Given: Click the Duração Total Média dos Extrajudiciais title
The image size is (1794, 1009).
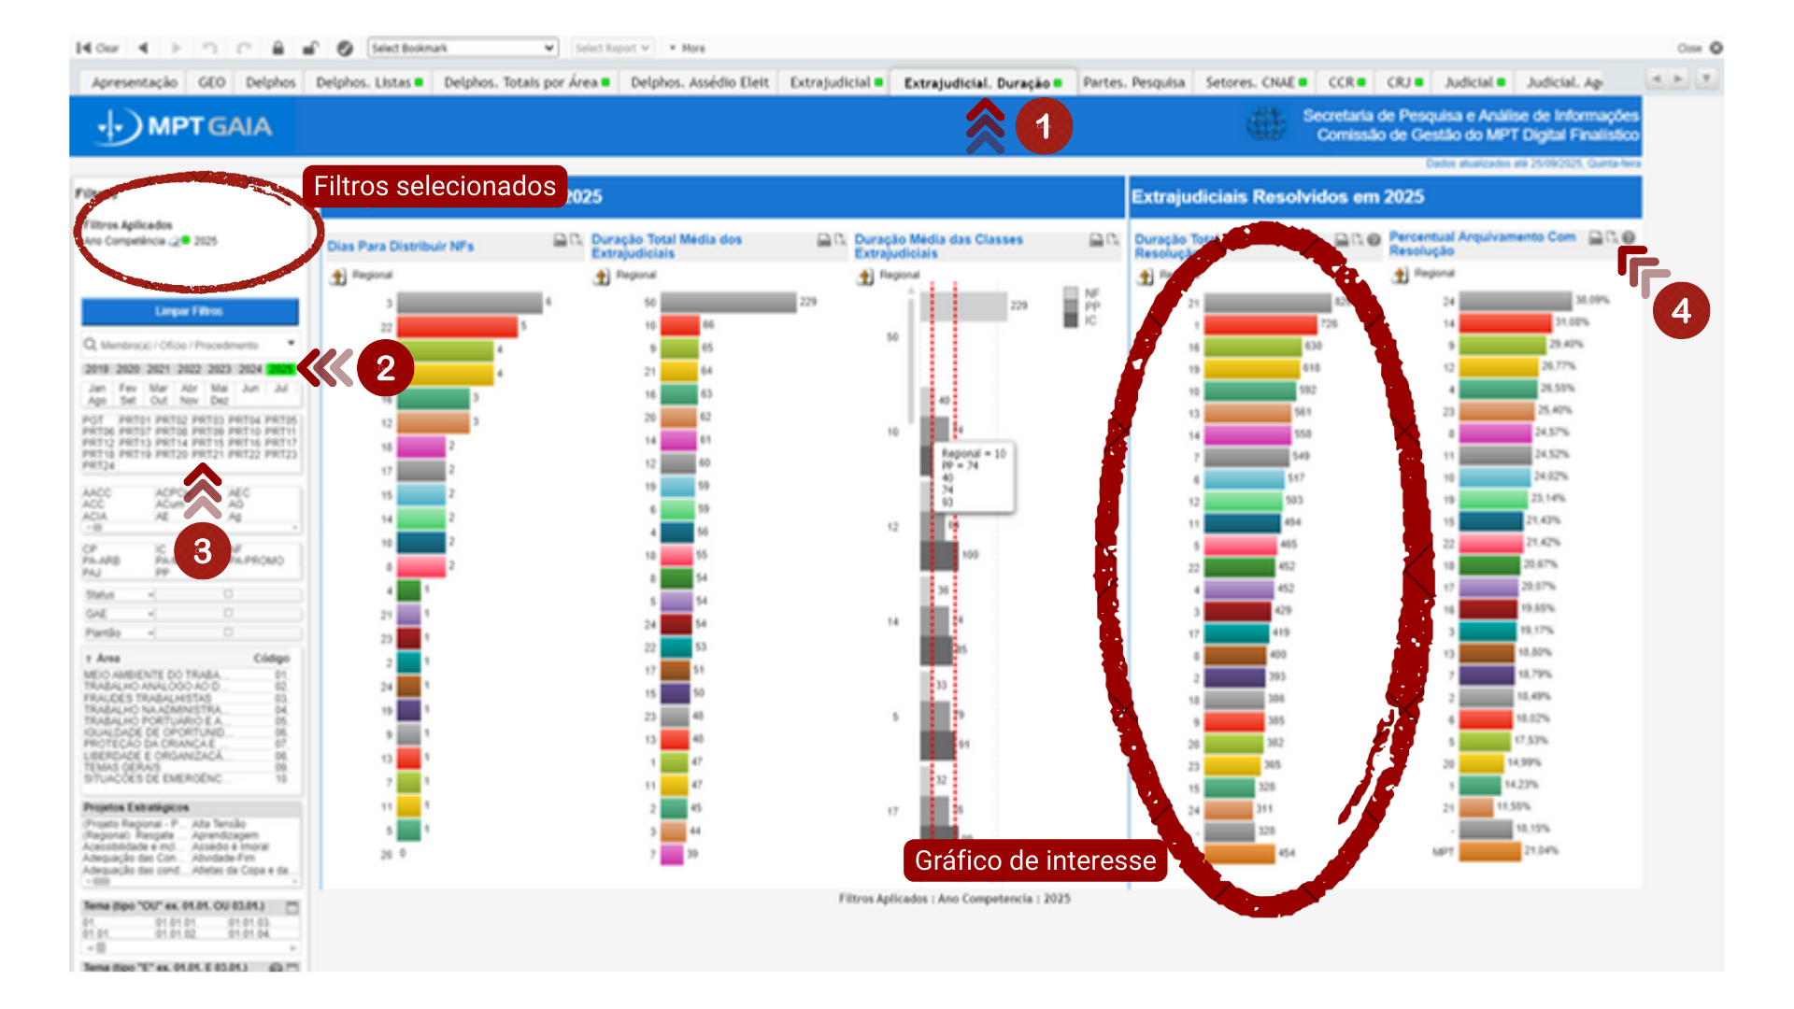Looking at the screenshot, I should pyautogui.click(x=666, y=246).
